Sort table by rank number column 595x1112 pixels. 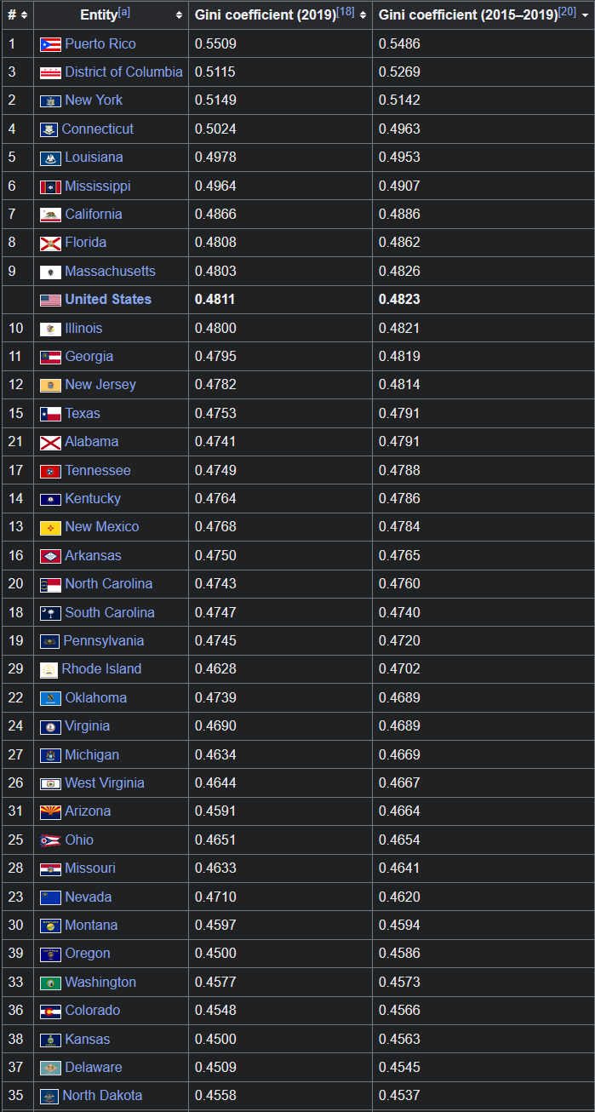pyautogui.click(x=24, y=15)
